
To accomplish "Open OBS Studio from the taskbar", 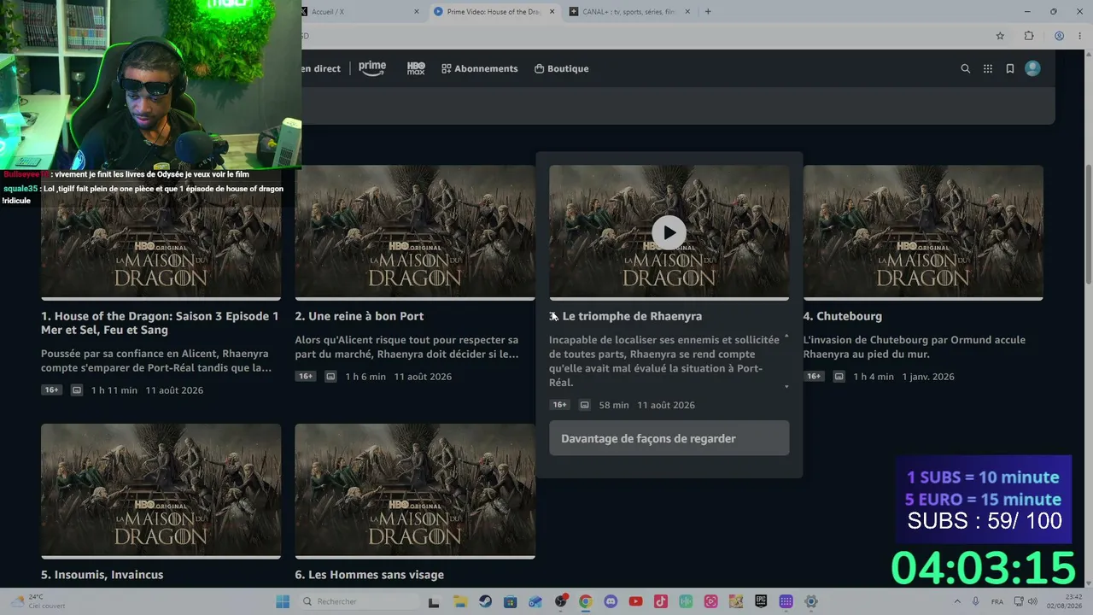I will [x=561, y=601].
